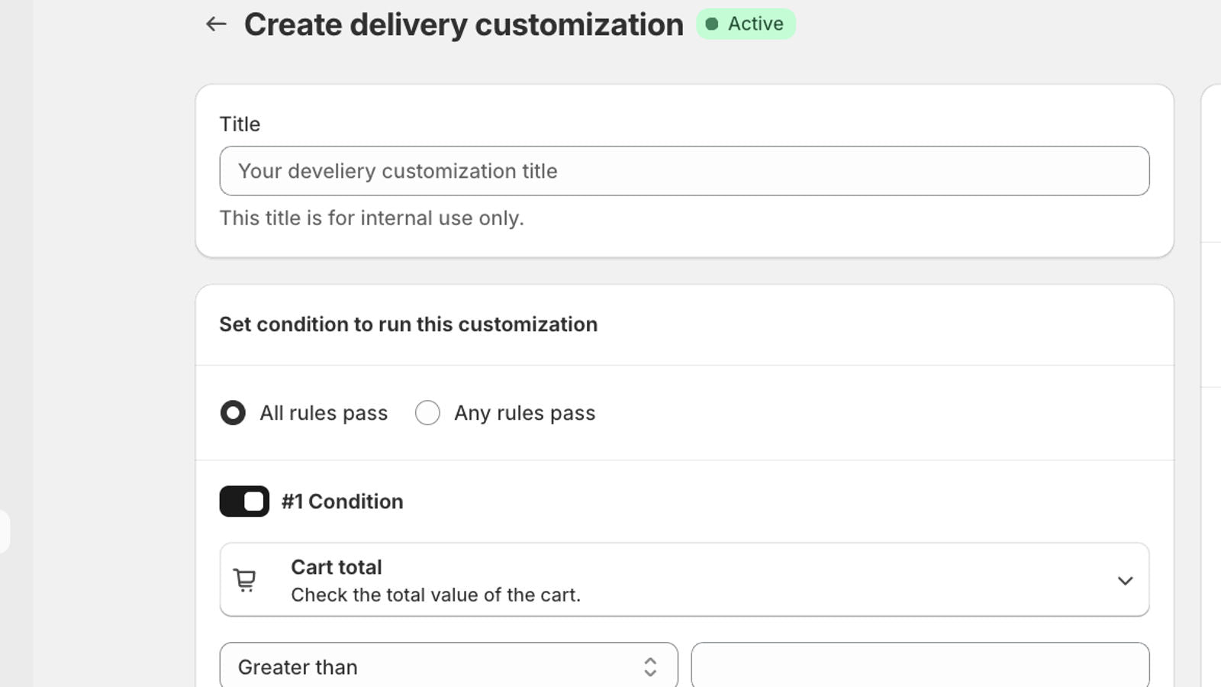
Task: Click the stepper arrows on Greater than selector
Action: 650,666
